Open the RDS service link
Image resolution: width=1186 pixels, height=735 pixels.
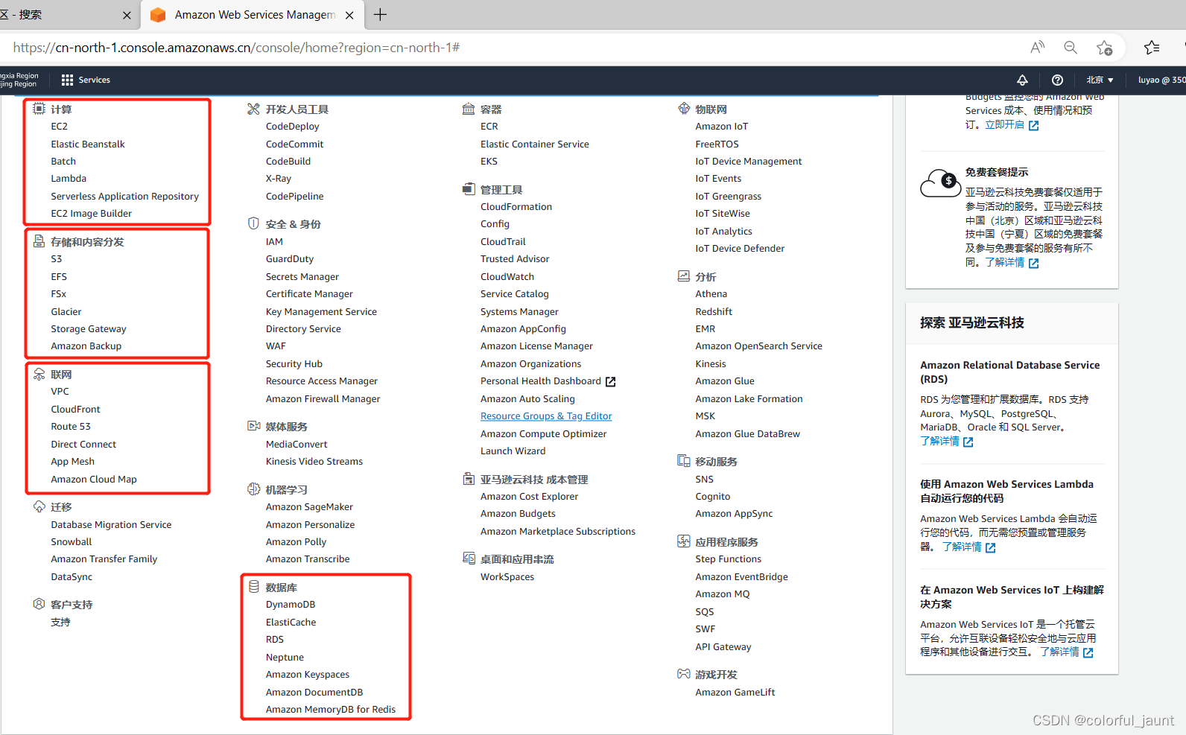click(x=275, y=640)
